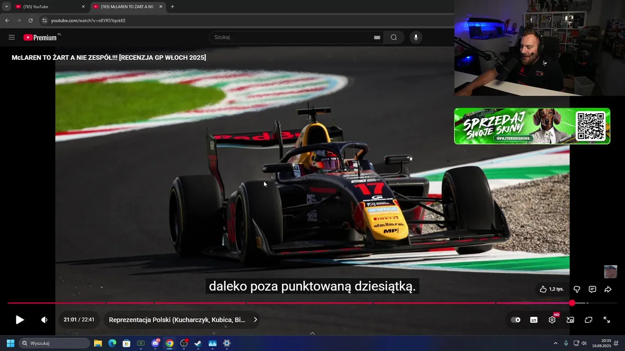Click chapter title Reprezentacja Polski (Kucharczyk, Kubica...
Screen dimensions: 625x351
pos(177,320)
